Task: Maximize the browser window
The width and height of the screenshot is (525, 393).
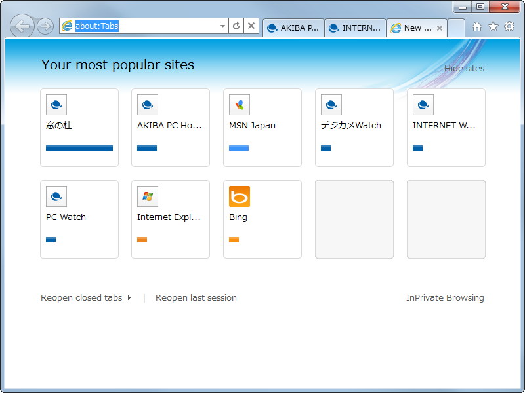Action: 480,7
